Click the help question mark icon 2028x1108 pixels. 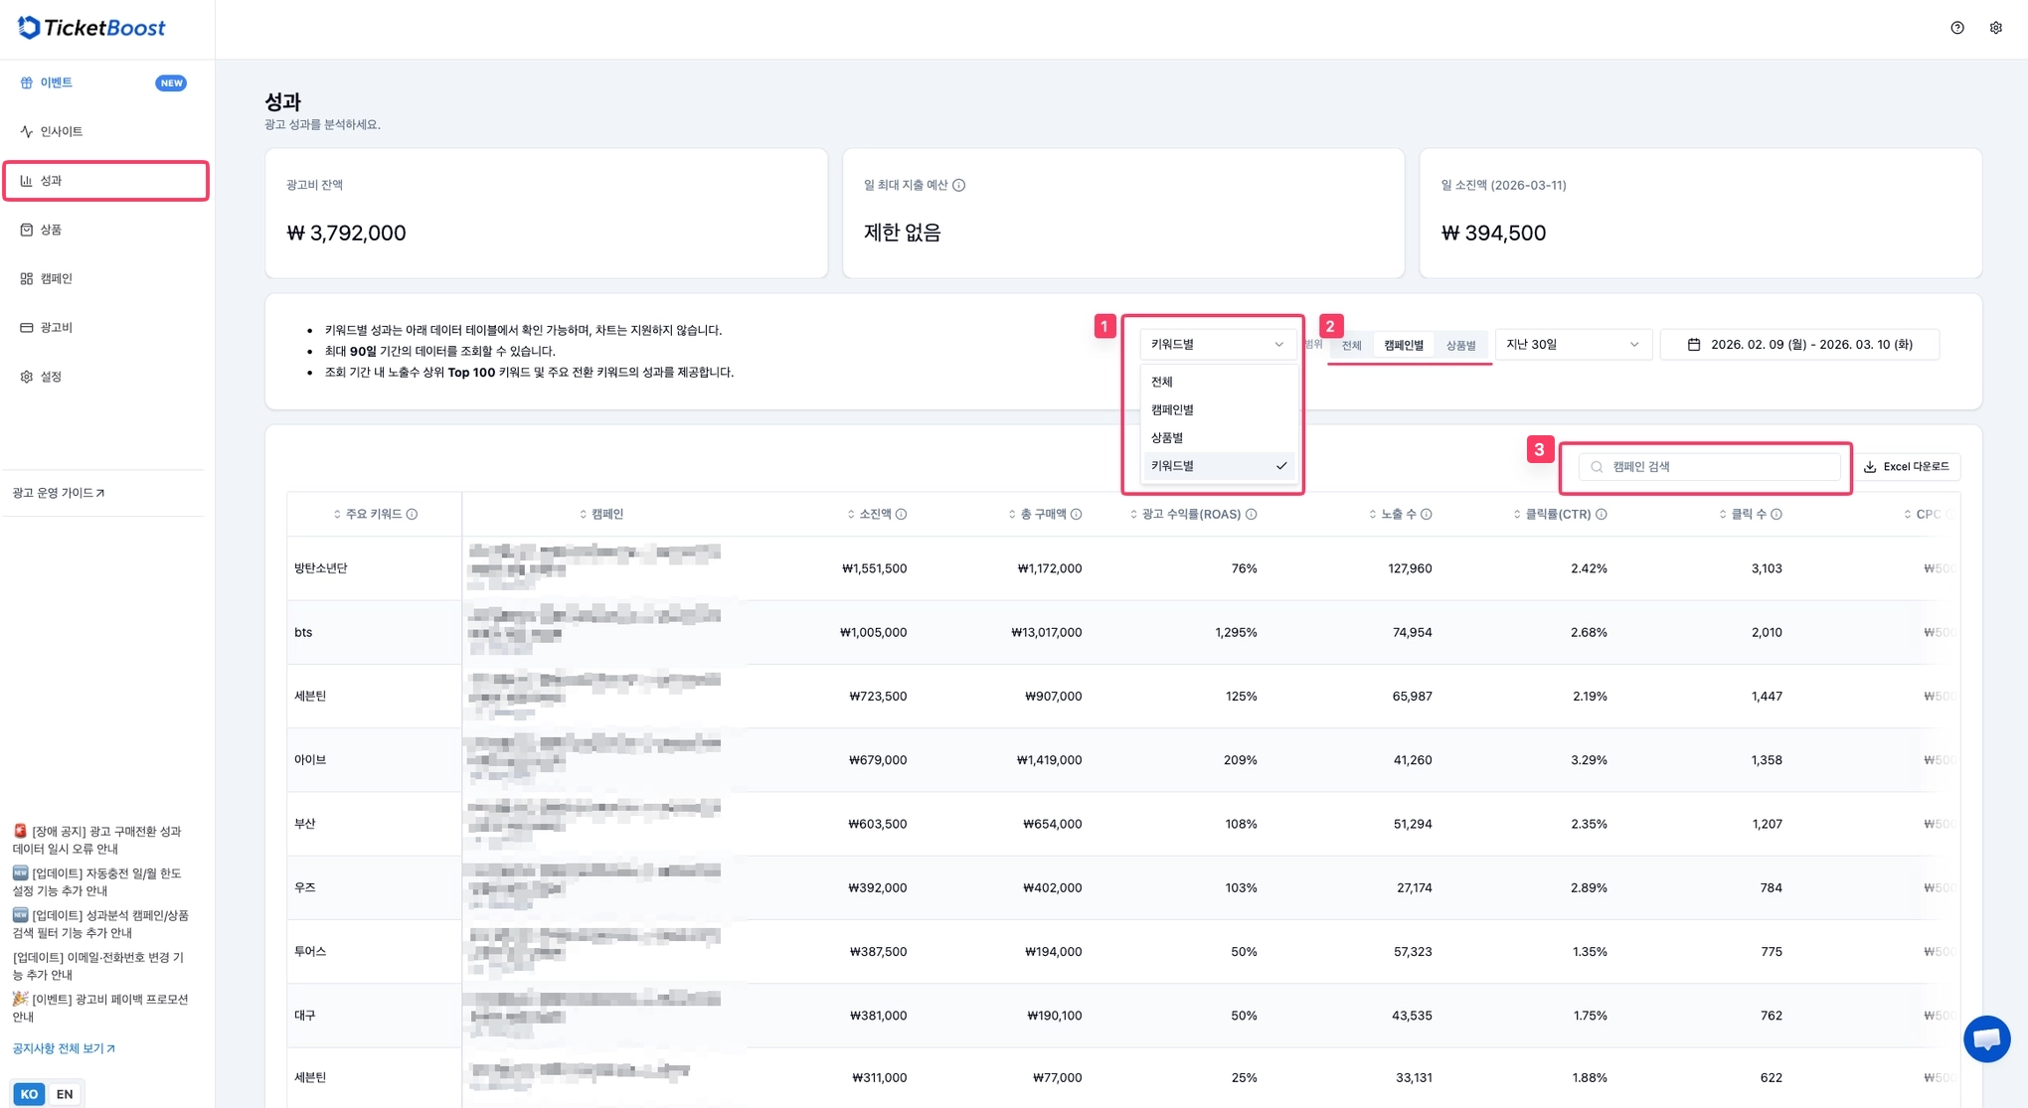1956,28
